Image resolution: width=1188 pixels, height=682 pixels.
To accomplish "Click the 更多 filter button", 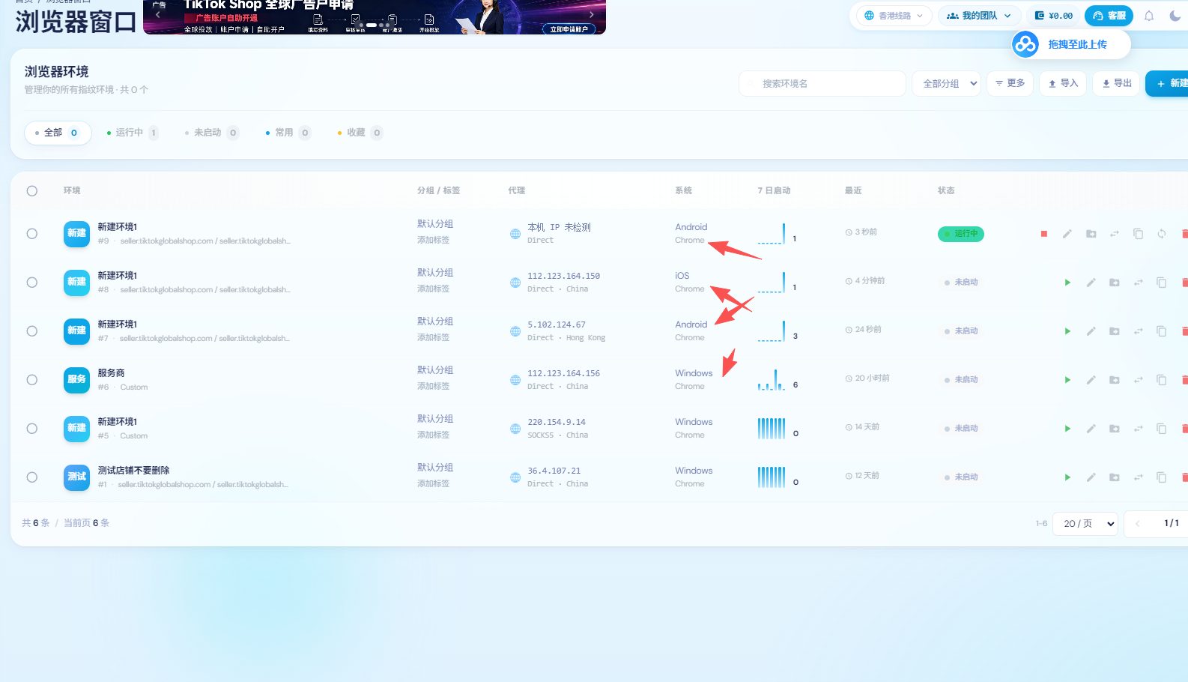I will coord(1010,83).
